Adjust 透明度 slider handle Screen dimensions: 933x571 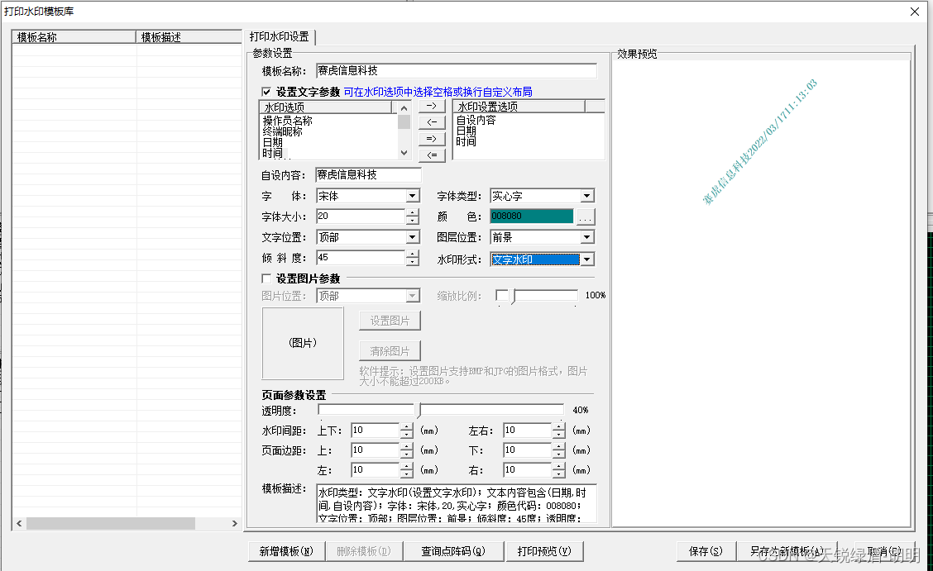pyautogui.click(x=420, y=410)
